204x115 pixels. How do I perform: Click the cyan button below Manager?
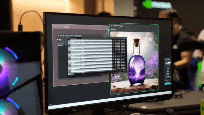tap(168, 84)
